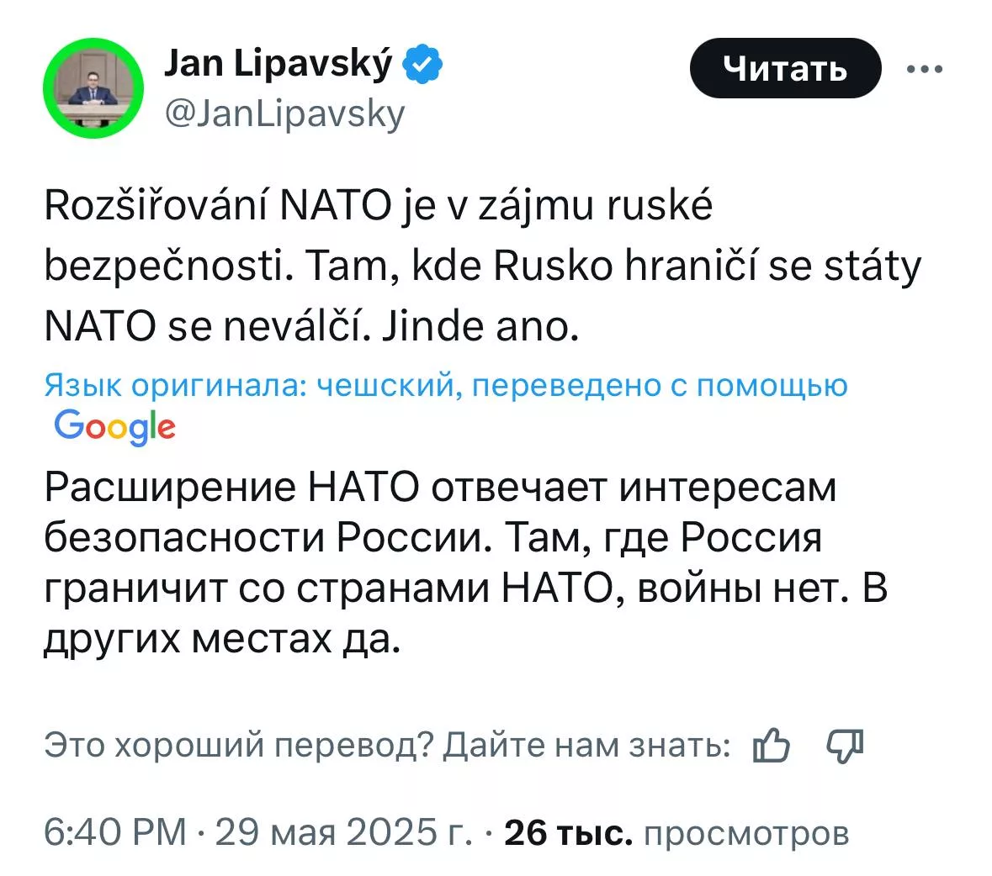Click the Это хороший перевод? prompt

point(238,745)
